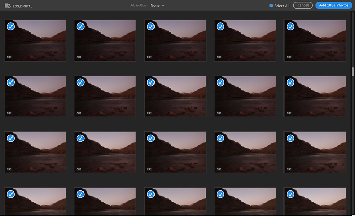Open the third-row fourth-column lake thumbnail
This screenshot has height=216, width=355.
245,152
